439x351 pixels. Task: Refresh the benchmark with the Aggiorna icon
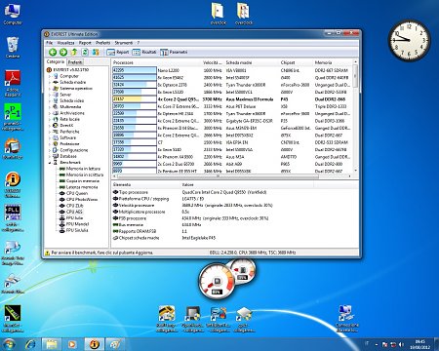point(85,52)
